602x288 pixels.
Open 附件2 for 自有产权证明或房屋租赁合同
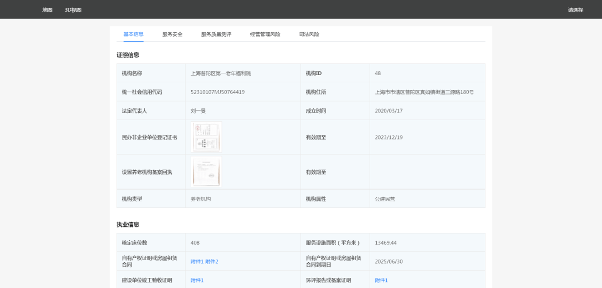[x=212, y=261]
